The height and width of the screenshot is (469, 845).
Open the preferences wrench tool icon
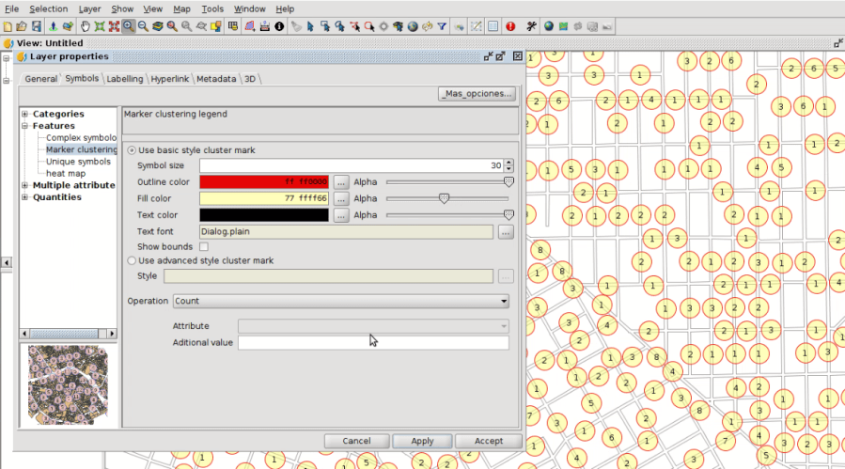tap(531, 26)
